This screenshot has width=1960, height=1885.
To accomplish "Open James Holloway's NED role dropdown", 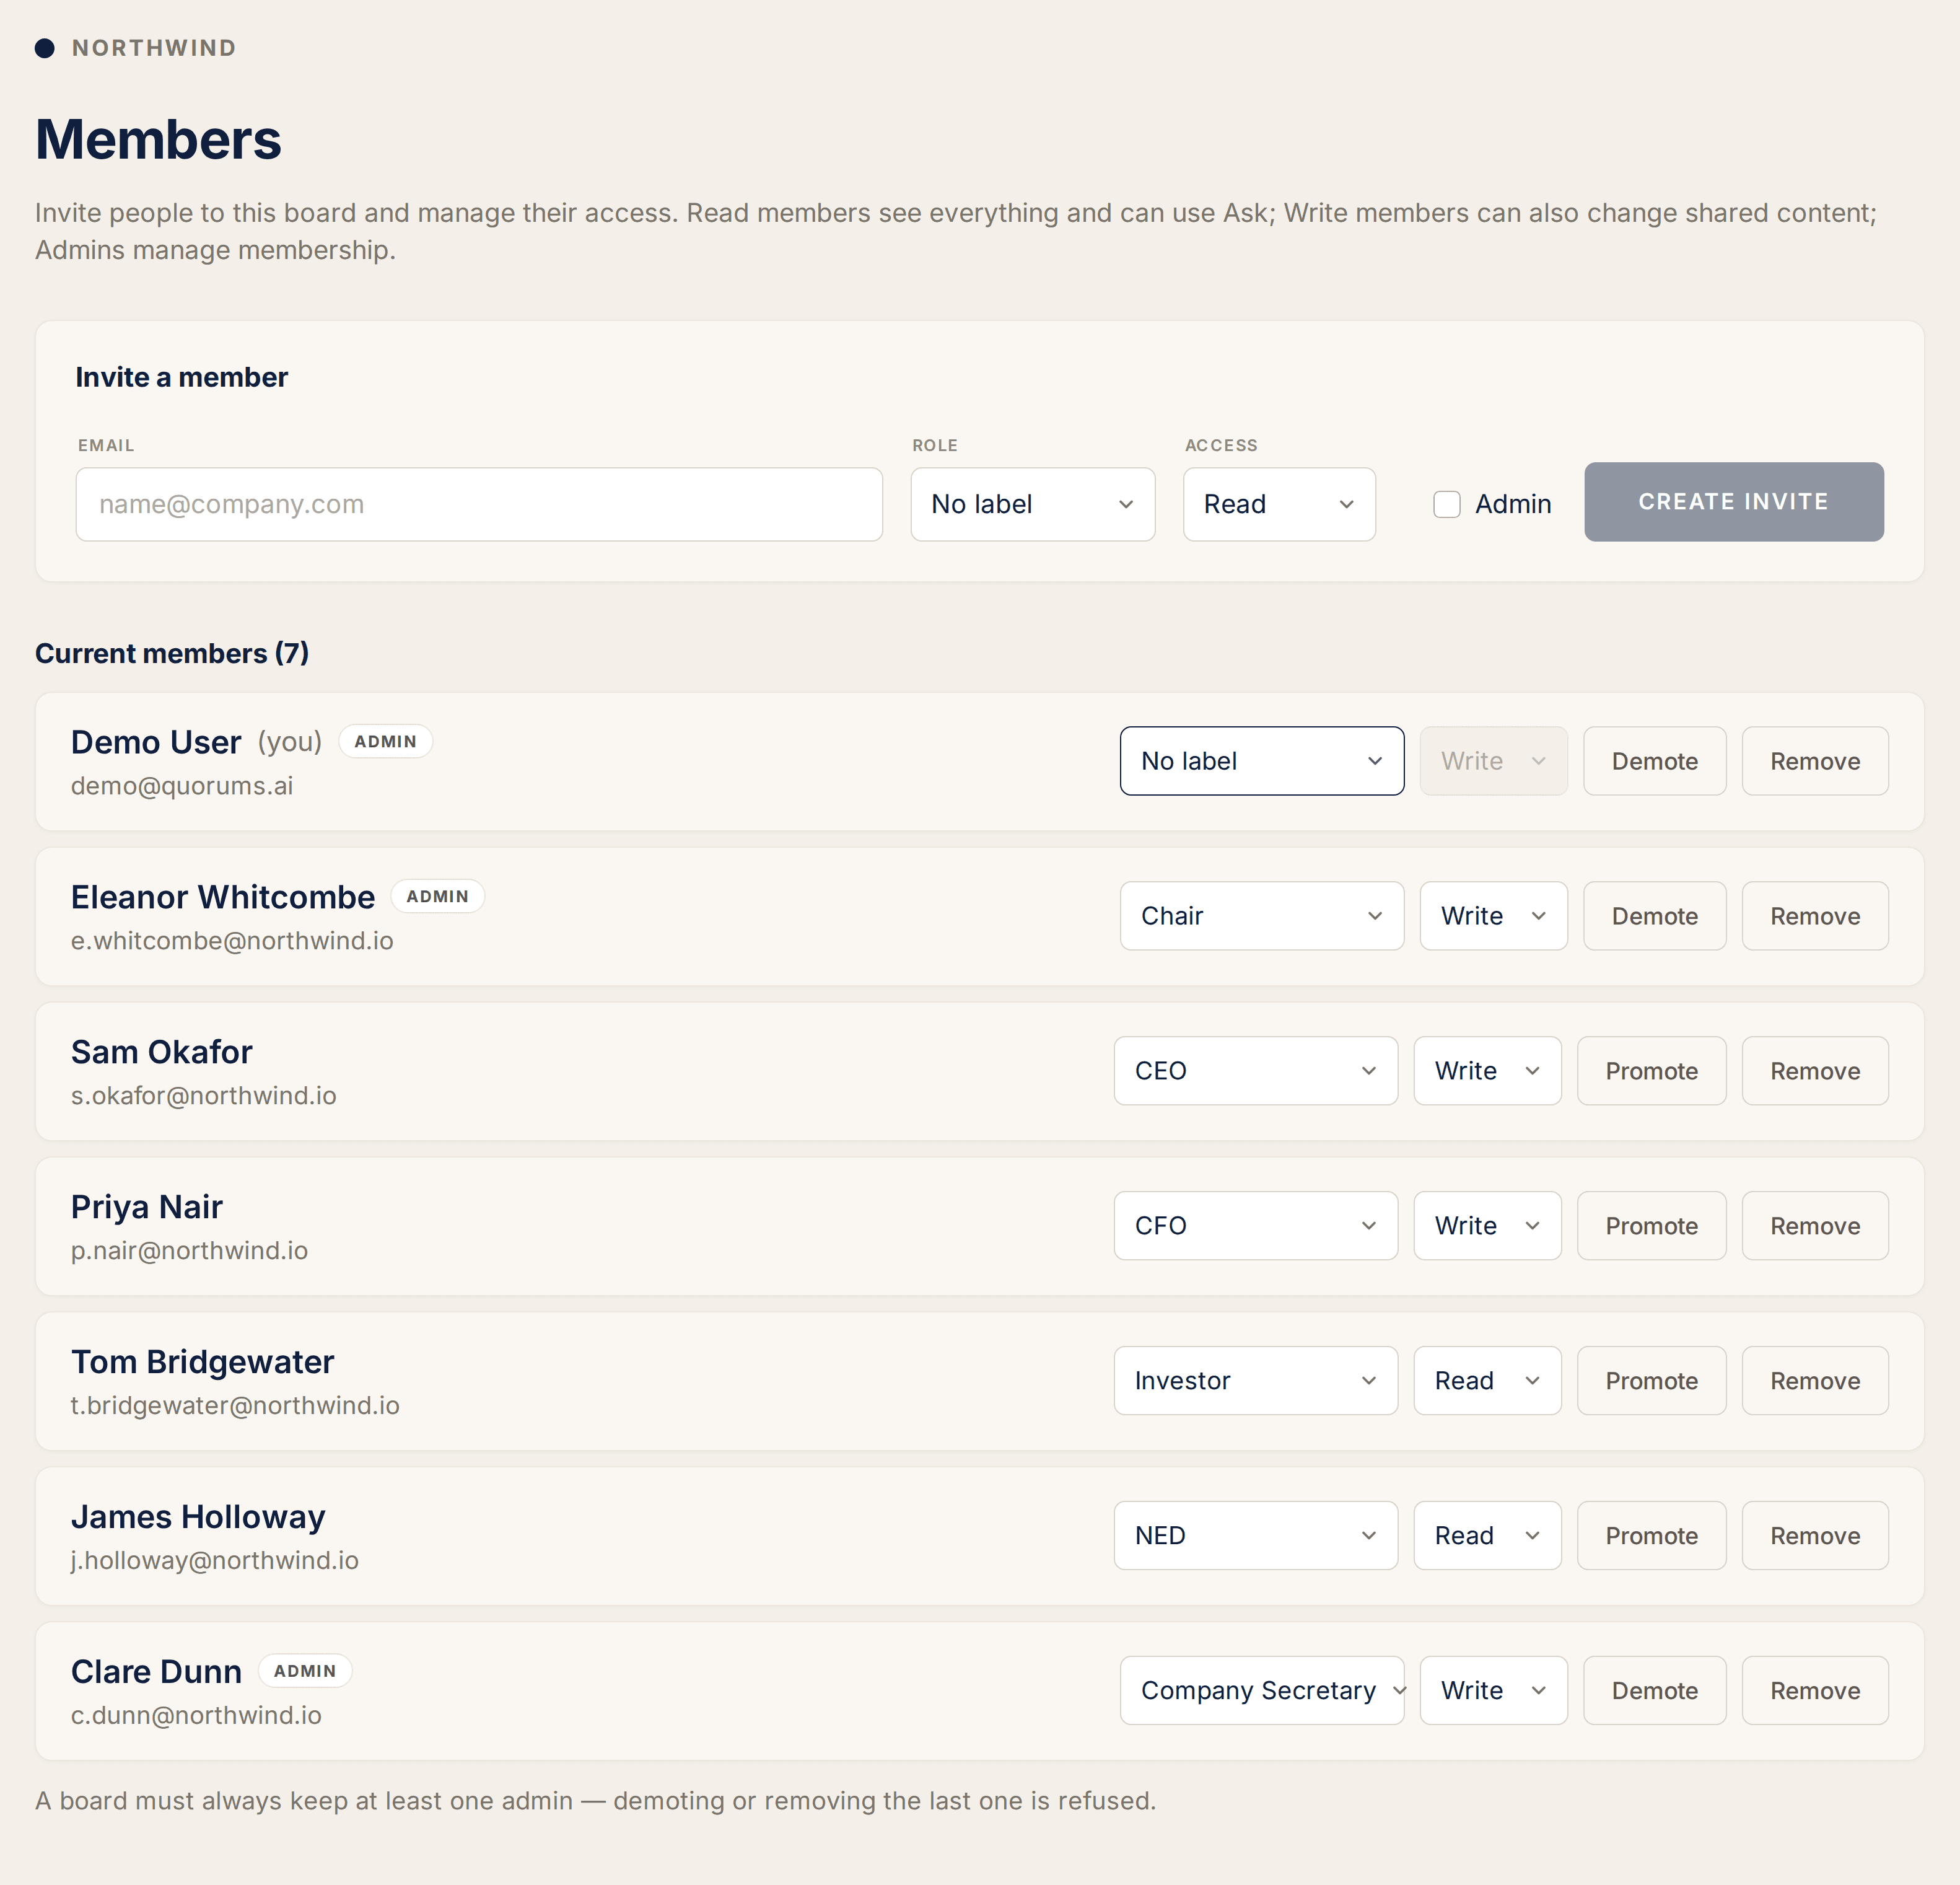I will (1256, 1536).
